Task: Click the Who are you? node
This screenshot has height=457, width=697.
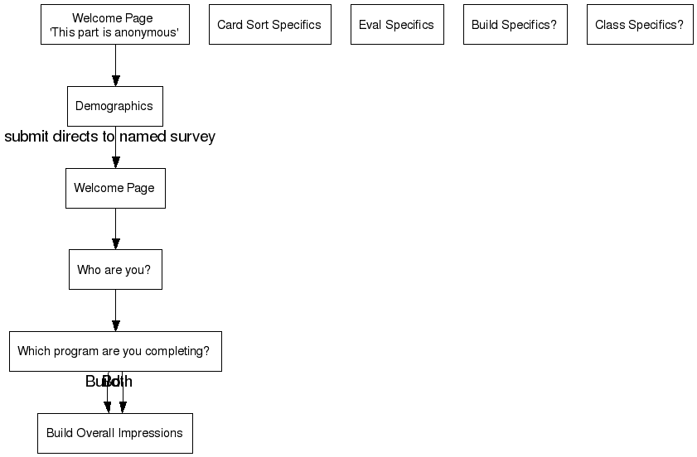Action: pos(114,269)
